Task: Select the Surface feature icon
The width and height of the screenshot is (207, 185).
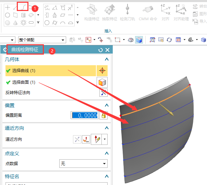Action: 31,15
